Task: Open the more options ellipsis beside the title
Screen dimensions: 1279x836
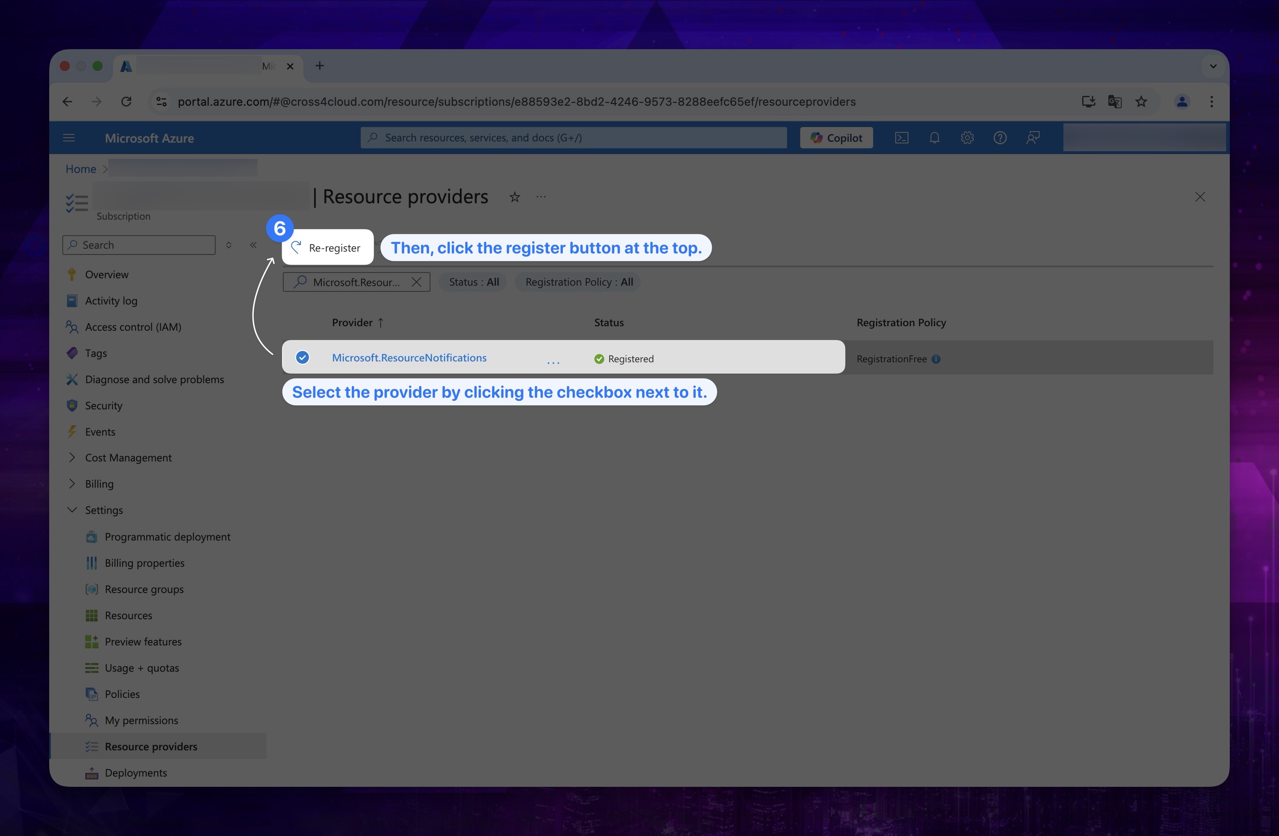Action: pos(541,197)
